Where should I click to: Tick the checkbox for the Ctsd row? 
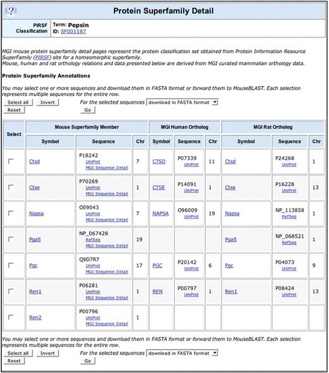coord(11,161)
